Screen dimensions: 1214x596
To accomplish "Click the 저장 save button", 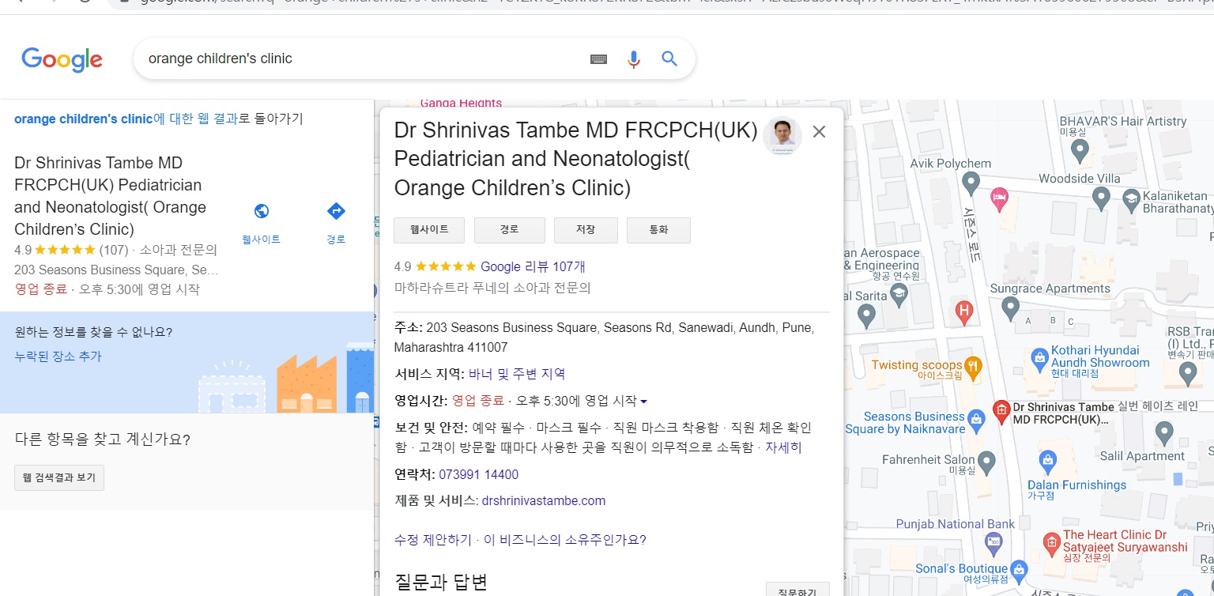I will (586, 230).
